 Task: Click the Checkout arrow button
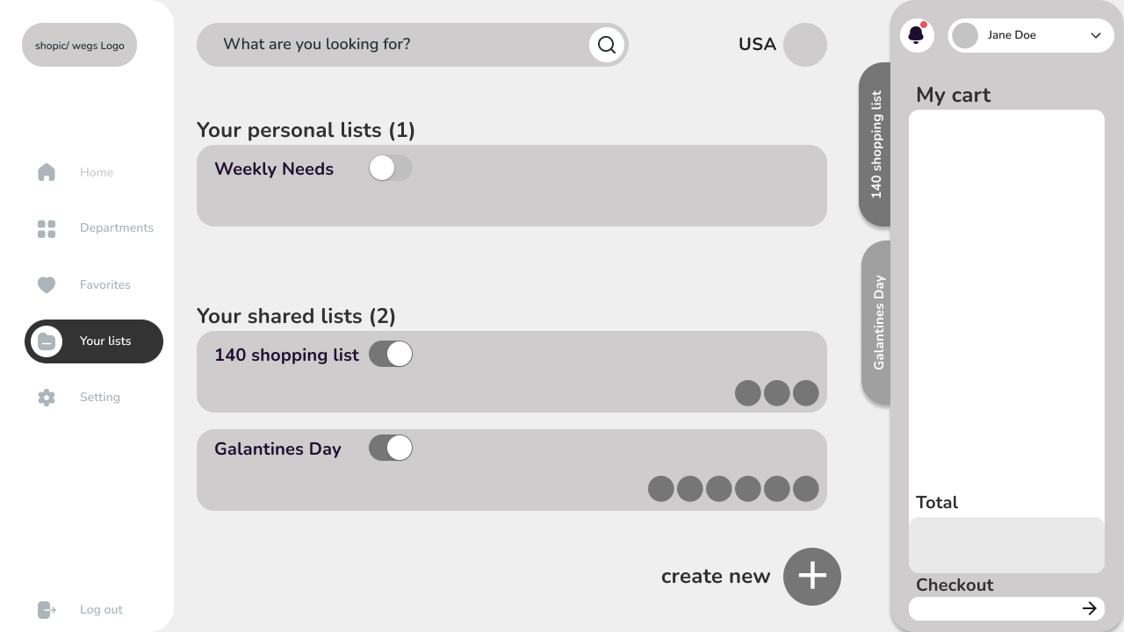click(1089, 608)
